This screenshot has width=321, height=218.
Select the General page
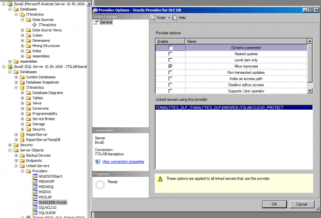click(106, 22)
